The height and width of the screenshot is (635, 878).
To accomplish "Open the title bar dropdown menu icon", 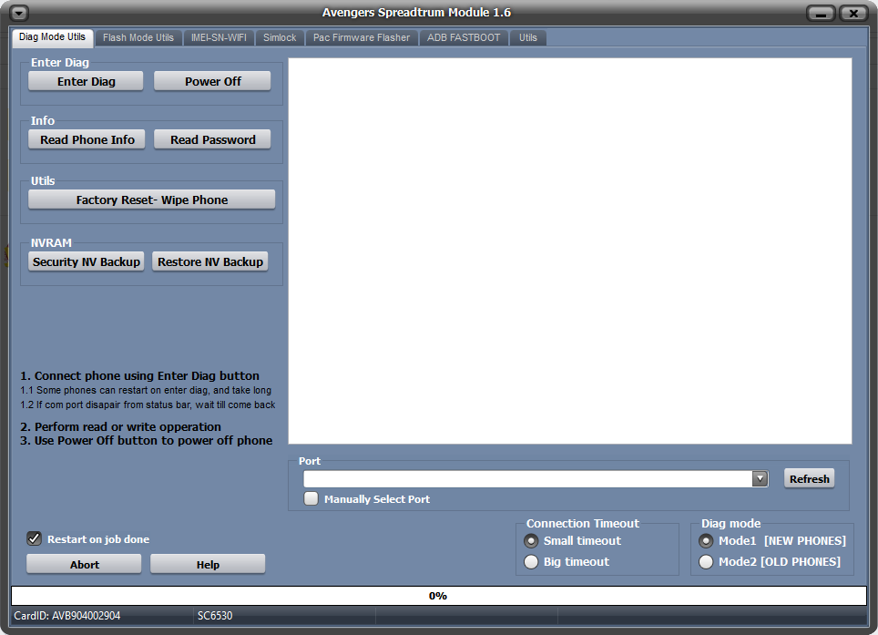I will [x=19, y=13].
